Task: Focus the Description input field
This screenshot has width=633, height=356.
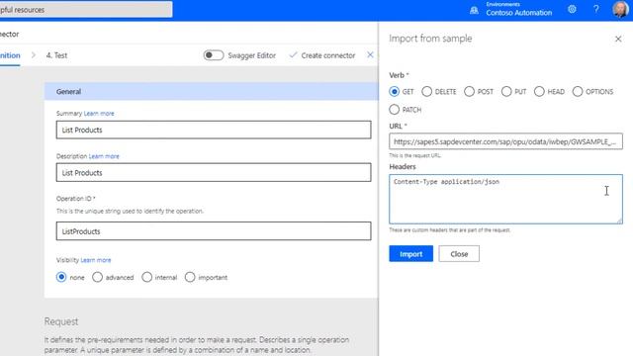Action: click(214, 173)
